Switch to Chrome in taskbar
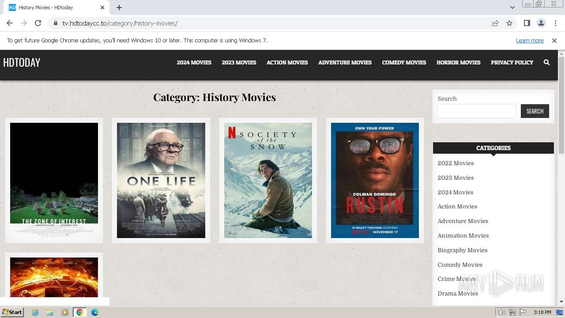Viewport: 565px width, 318px height. pyautogui.click(x=80, y=312)
